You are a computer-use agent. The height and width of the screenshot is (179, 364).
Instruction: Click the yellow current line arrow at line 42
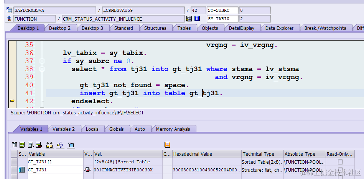pyautogui.click(x=13, y=101)
